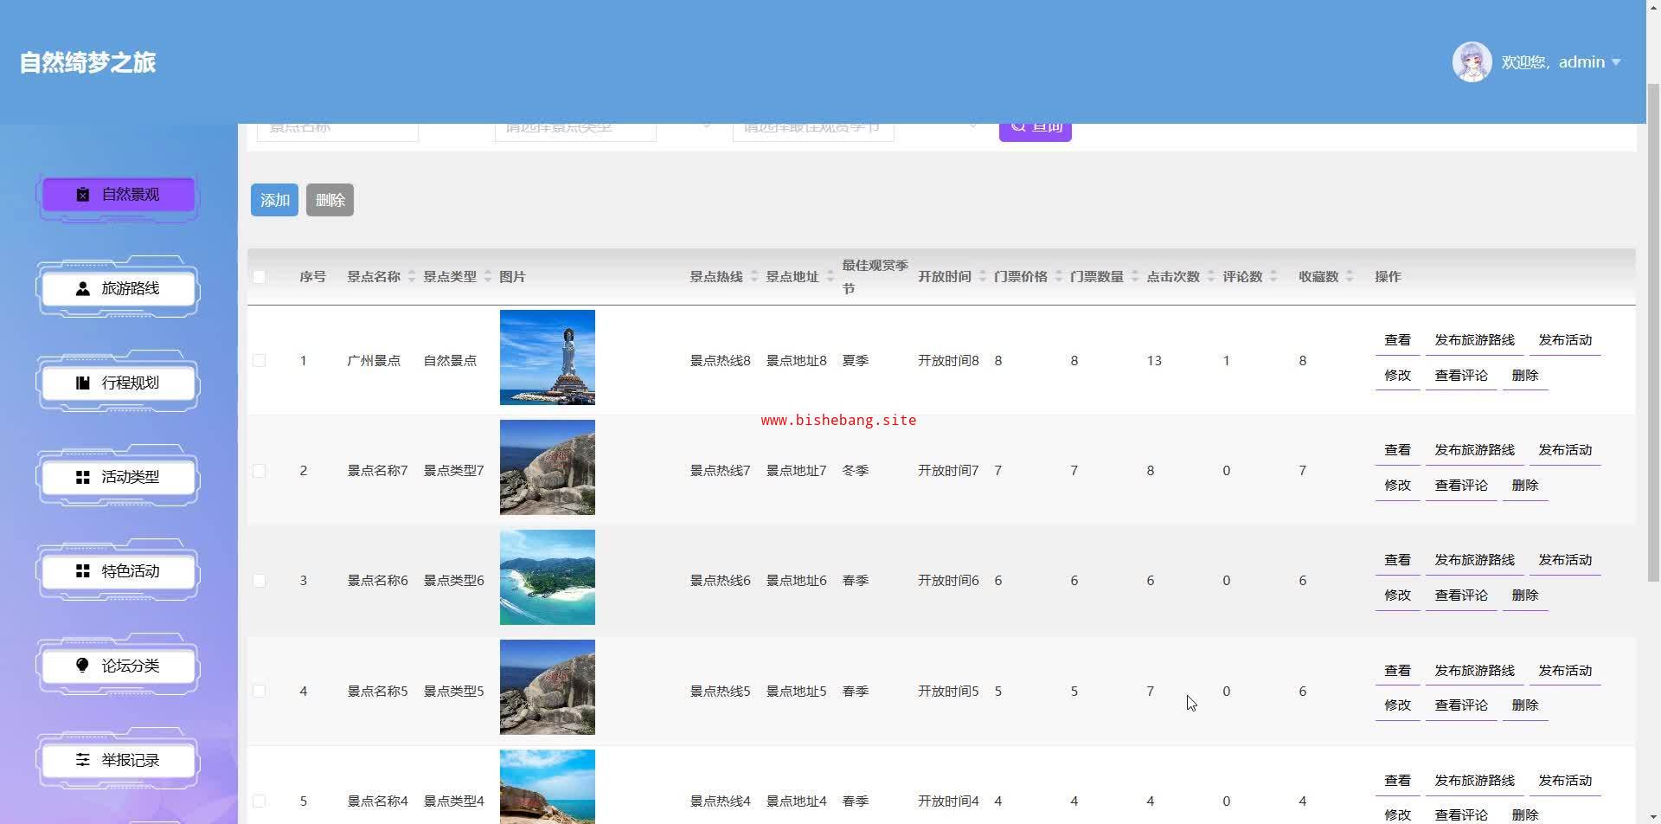Click the book icon beside 行程规划
Screen dimensions: 1661x824
coord(83,383)
